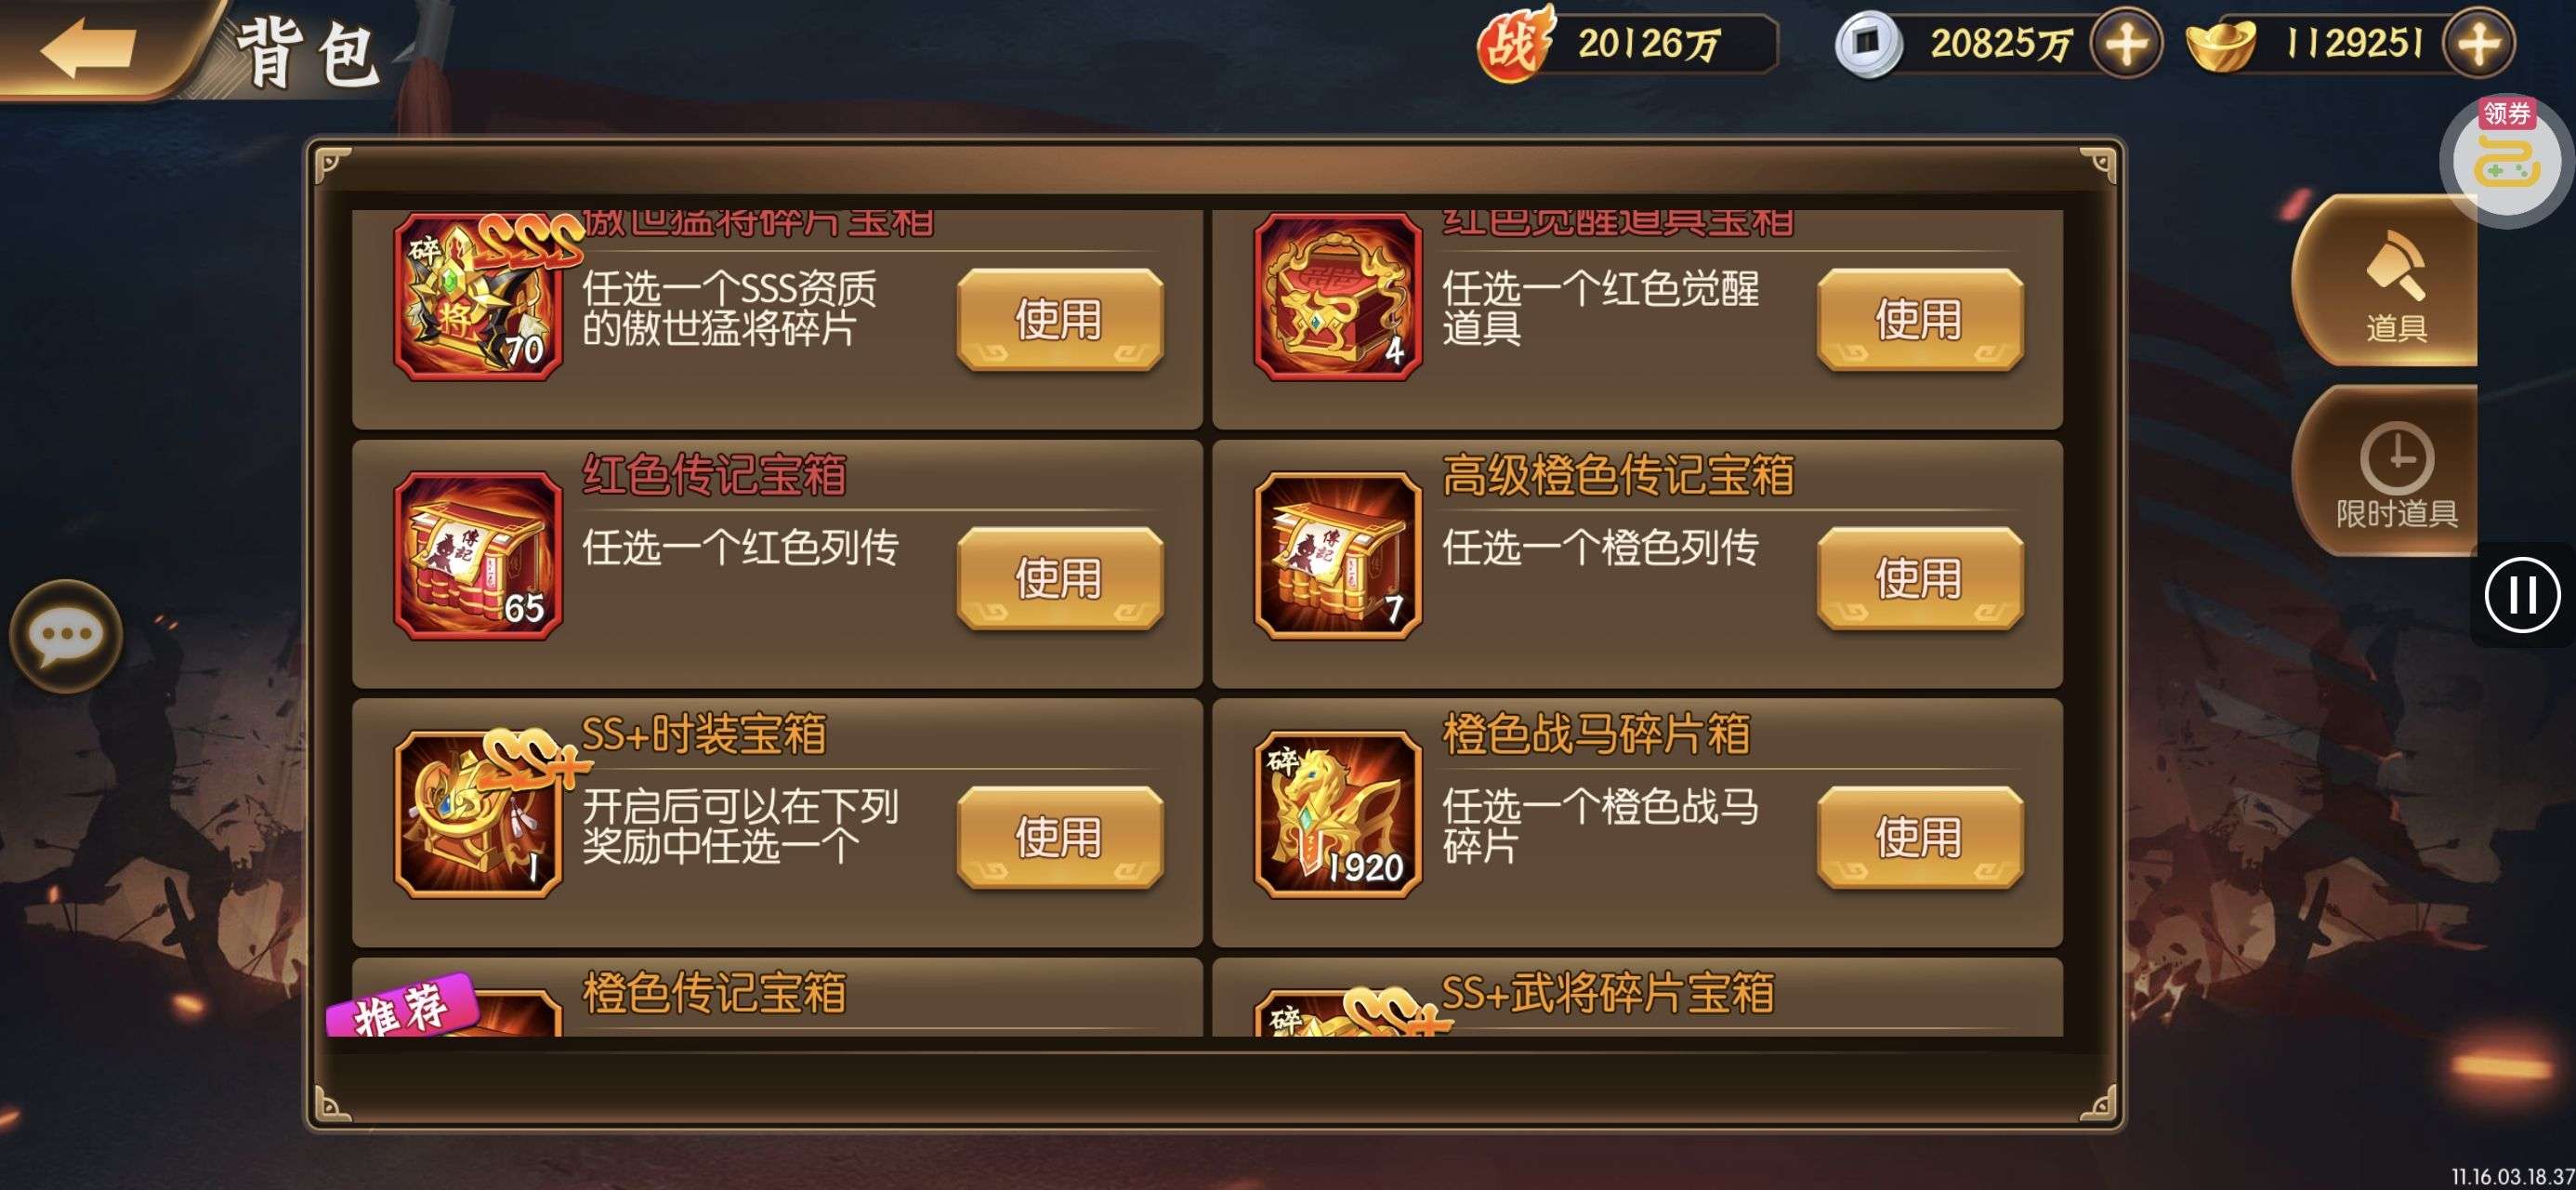Open the chat bubble icon
The image size is (2576, 1190).
click(66, 637)
